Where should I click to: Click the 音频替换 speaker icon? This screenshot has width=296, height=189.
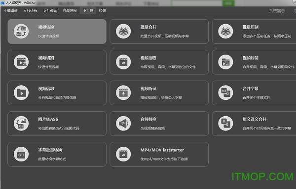coord(123,124)
